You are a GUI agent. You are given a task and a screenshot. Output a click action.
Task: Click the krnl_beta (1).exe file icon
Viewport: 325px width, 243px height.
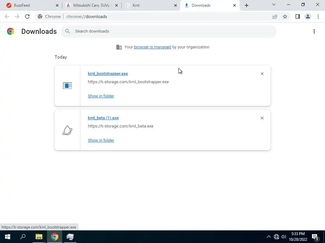pos(67,130)
